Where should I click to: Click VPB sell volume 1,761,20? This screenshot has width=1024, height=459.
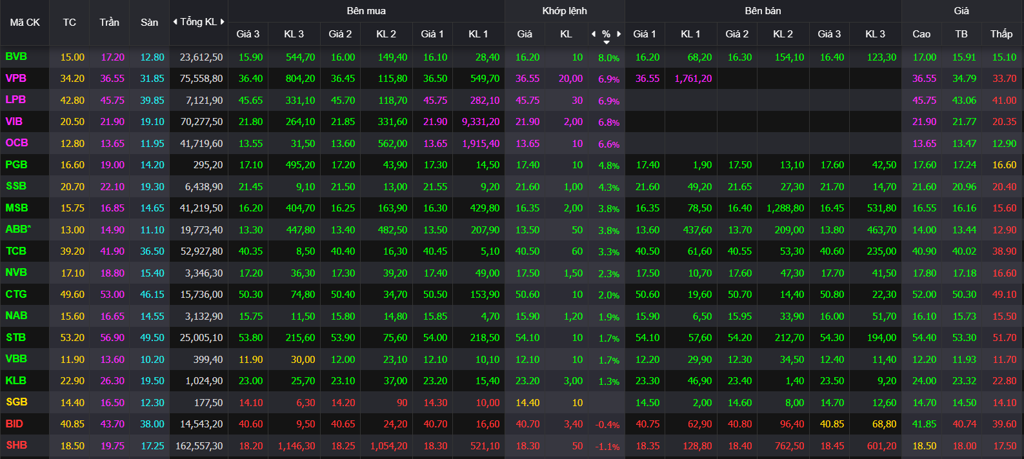click(x=693, y=79)
